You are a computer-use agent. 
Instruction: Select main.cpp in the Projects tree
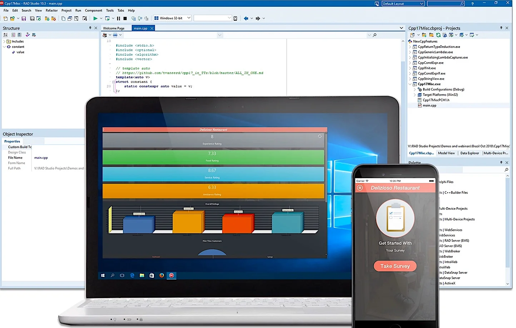click(429, 105)
